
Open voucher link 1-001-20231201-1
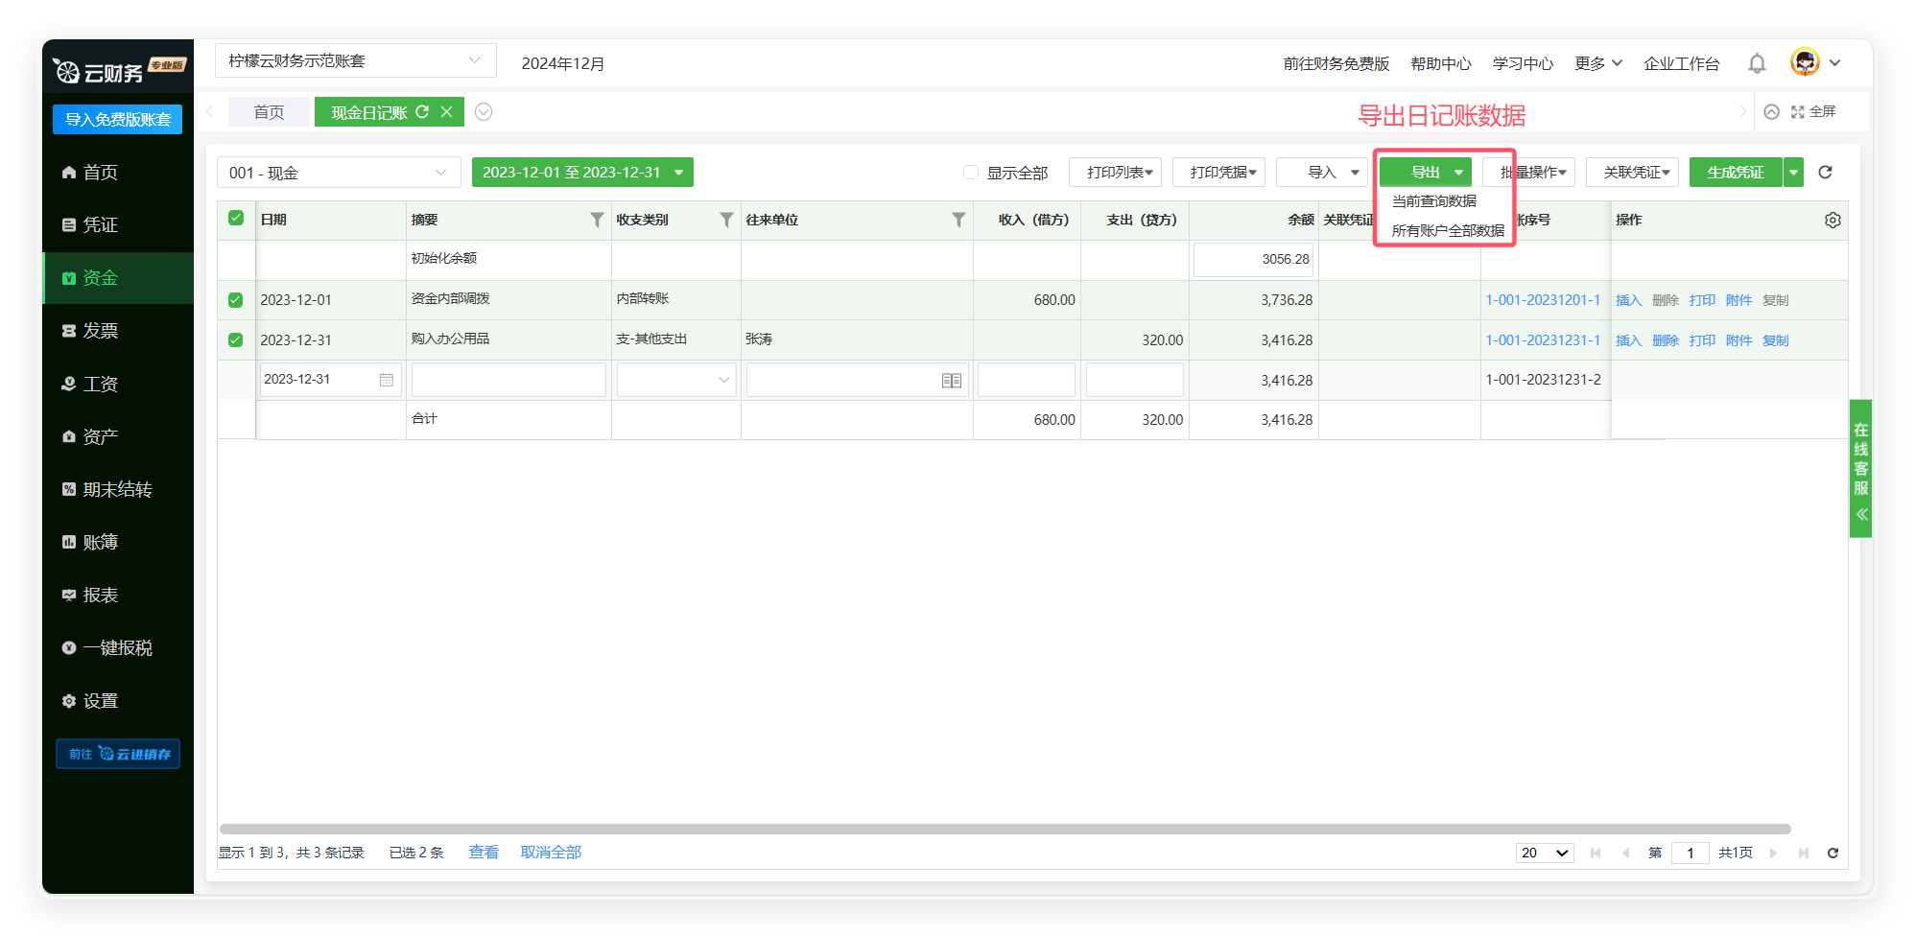1543,300
